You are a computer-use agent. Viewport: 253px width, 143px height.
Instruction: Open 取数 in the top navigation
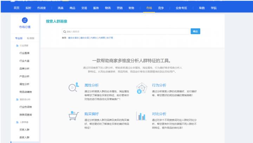(x=202, y=8)
